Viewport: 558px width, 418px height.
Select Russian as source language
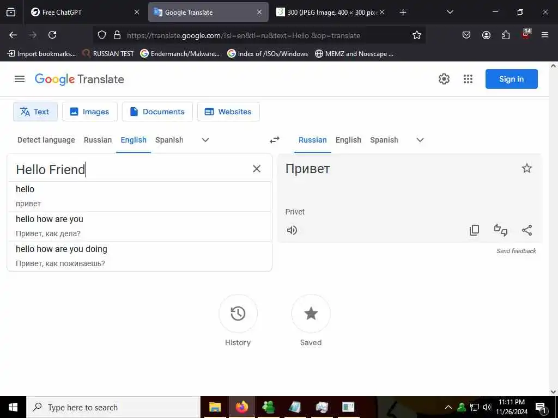coord(98,140)
